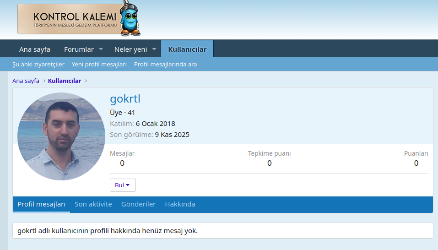Click the Kontrol Kalemi site logo

[x=79, y=19]
